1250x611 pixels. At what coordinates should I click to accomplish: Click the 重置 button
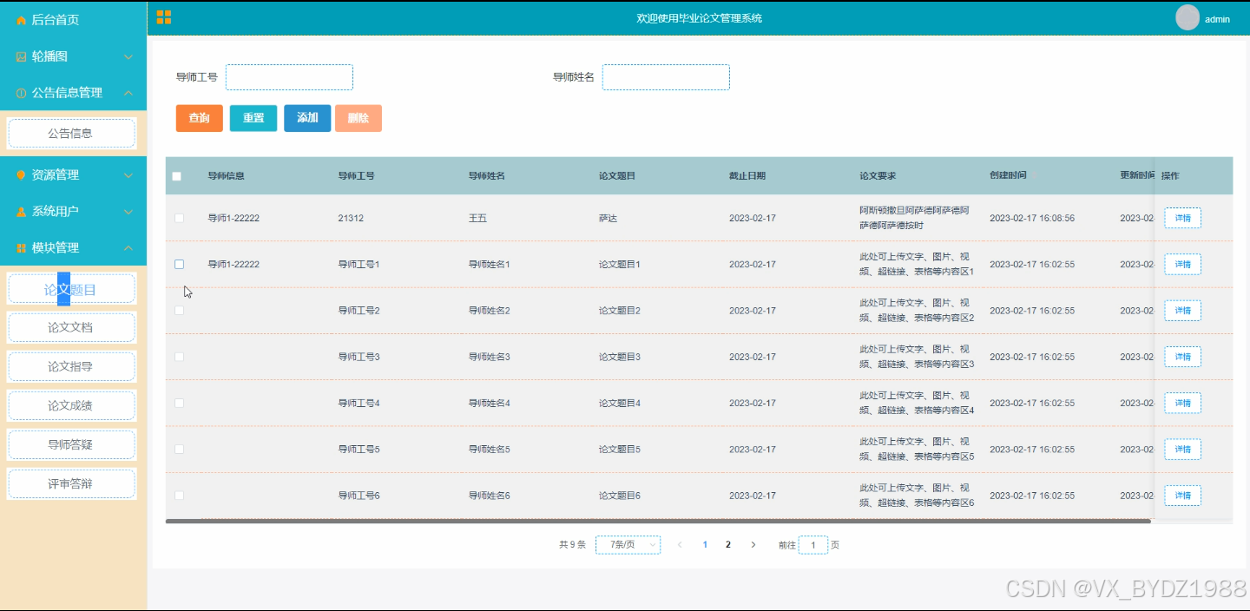[x=253, y=118]
